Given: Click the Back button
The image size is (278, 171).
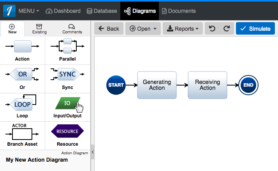Looking at the screenshot, I should point(109,29).
